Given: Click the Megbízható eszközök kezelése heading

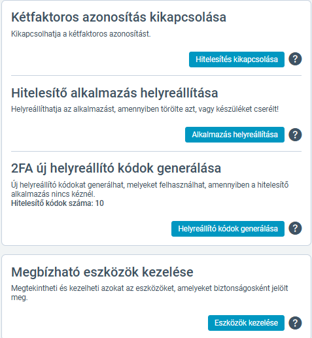Looking at the screenshot, I should click(x=102, y=272).
